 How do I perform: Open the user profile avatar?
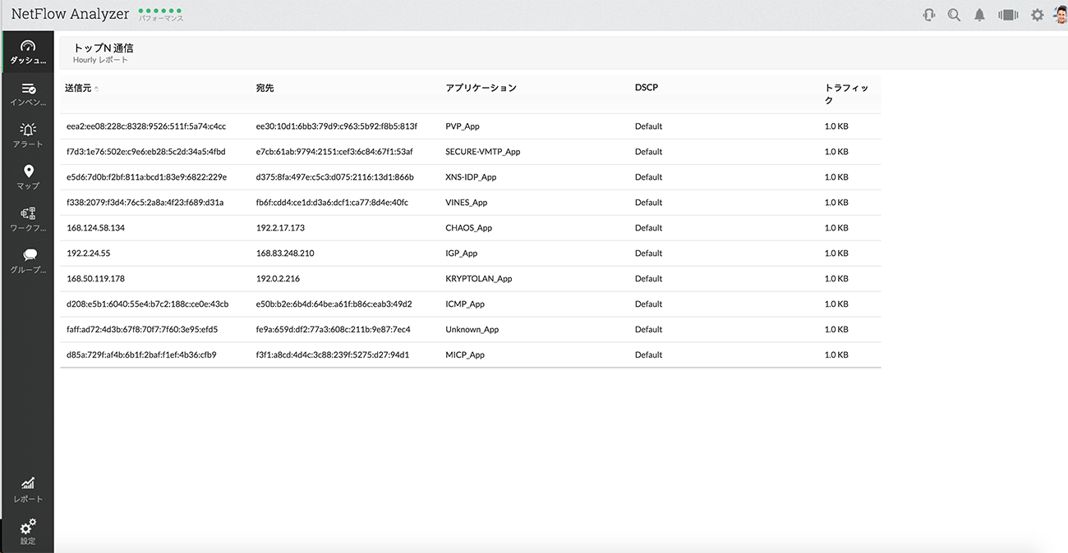click(1061, 15)
